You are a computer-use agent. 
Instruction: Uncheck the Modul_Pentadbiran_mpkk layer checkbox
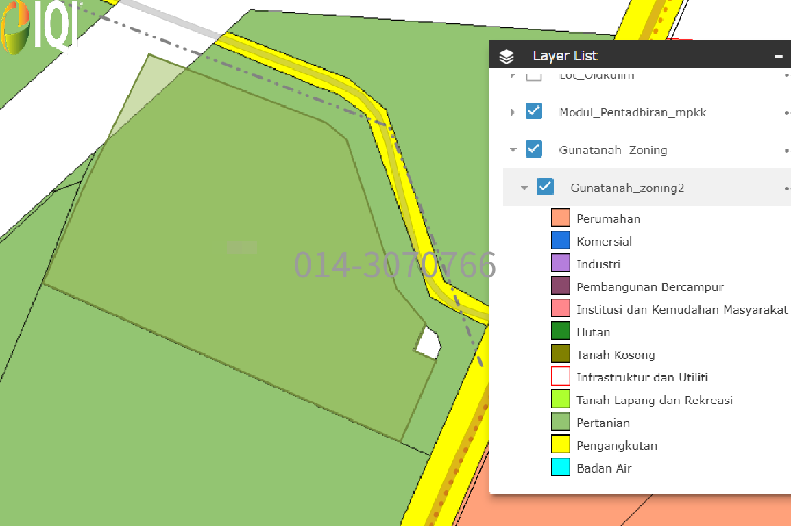pos(534,112)
